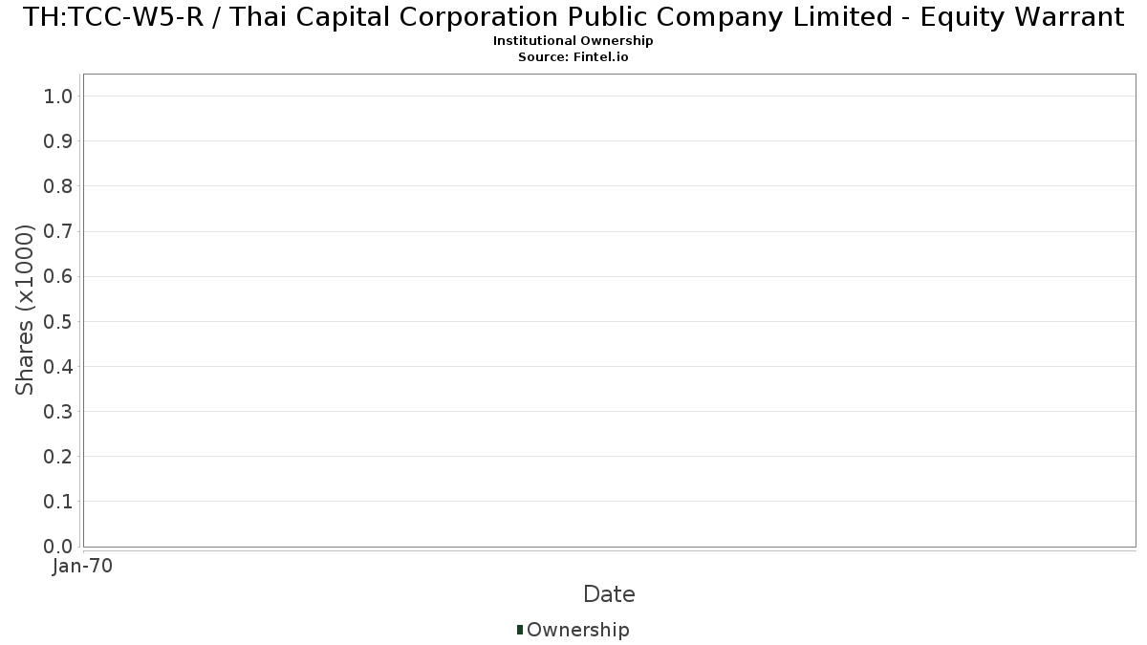Click the 0.0 y-axis tick label
This screenshot has height=645, width=1147.
[x=58, y=547]
